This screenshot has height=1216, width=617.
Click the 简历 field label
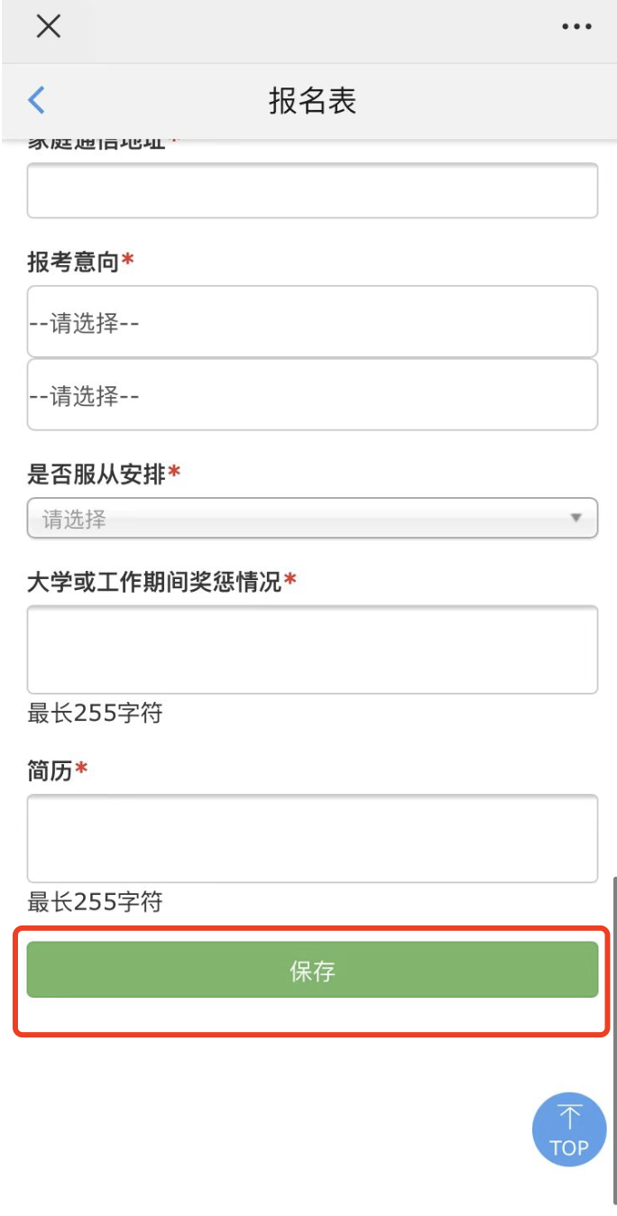click(50, 771)
